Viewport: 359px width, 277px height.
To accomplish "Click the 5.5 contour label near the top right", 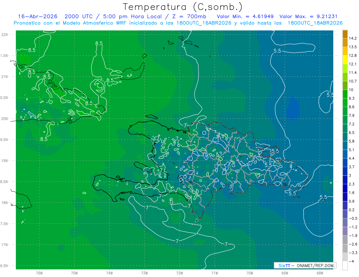I will click(277, 51).
